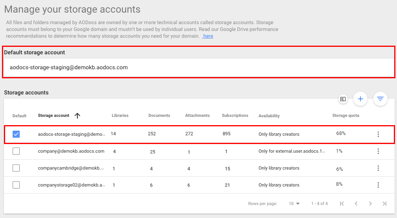Image resolution: width=397 pixels, height=218 pixels.
Task: Click the "1 - 4 of 4" pagination text
Action: [x=320, y=203]
